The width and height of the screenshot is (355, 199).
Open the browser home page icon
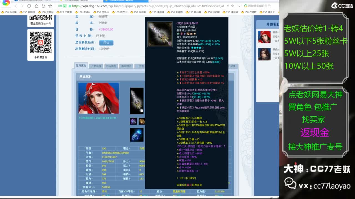(x=37, y=6)
